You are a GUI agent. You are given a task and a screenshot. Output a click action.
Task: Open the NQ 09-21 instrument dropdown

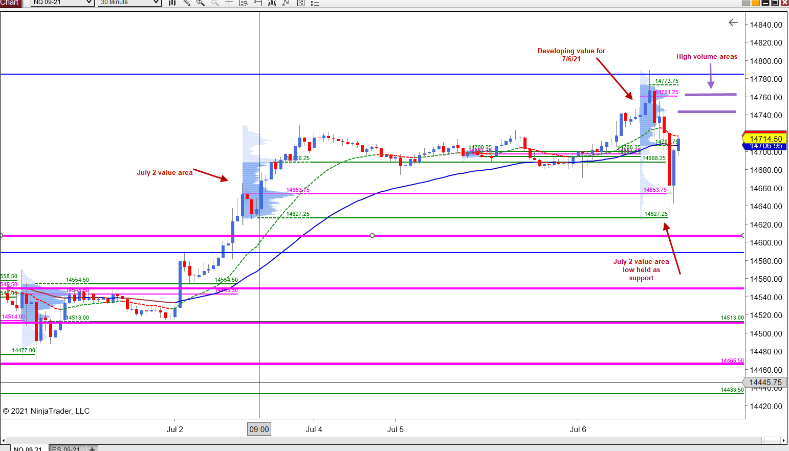pyautogui.click(x=62, y=3)
